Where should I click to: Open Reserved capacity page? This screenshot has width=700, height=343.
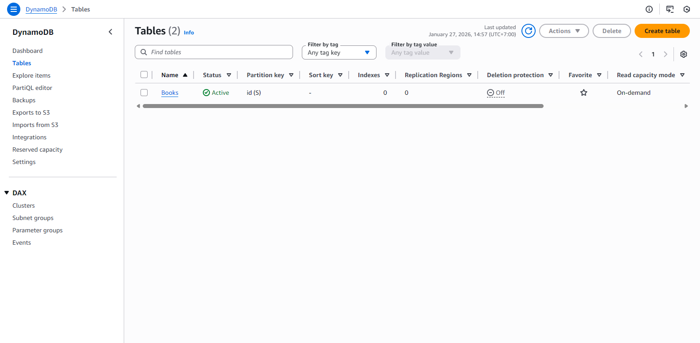38,149
